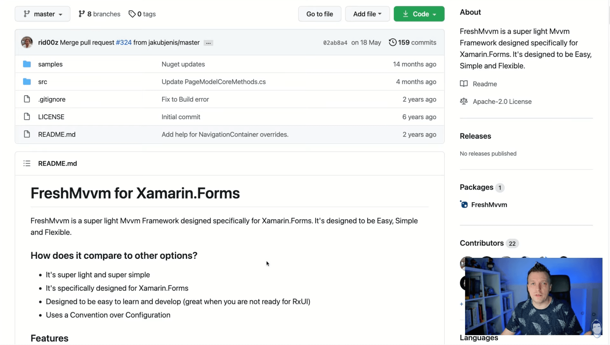Click the tag icon beside 0 tags
Image resolution: width=610 pixels, height=345 pixels.
point(132,14)
